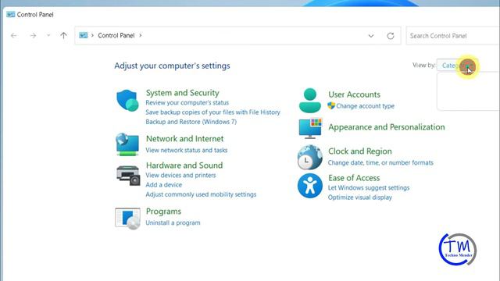Open recent locations dropdown arrow
This screenshot has height=281, width=500.
(48, 36)
